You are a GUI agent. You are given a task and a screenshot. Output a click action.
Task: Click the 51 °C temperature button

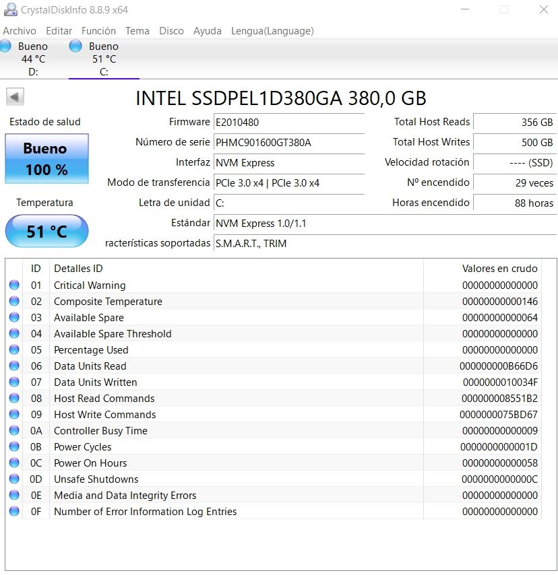click(x=46, y=231)
